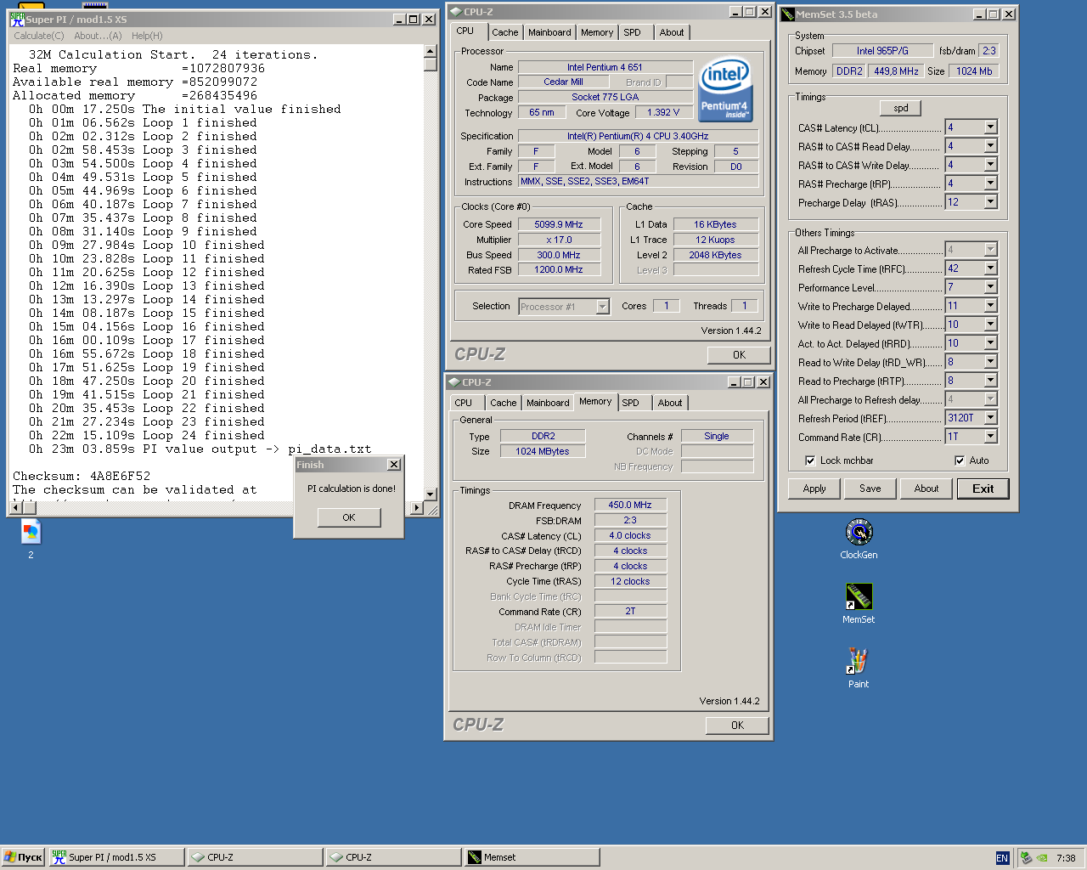Open the Performance Level dropdown
The image size is (1087, 870).
990,287
